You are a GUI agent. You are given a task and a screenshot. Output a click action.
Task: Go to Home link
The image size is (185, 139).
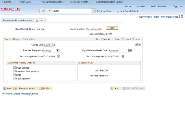coord(128,6)
